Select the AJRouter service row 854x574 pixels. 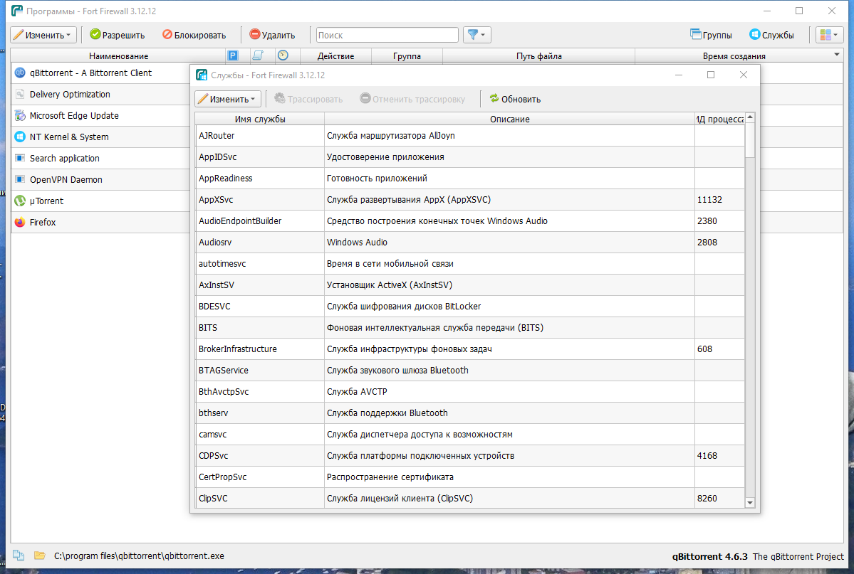click(x=469, y=135)
